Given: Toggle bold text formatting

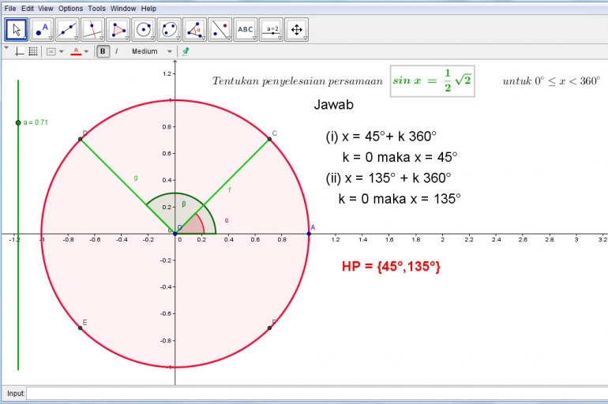Looking at the screenshot, I should click(103, 51).
